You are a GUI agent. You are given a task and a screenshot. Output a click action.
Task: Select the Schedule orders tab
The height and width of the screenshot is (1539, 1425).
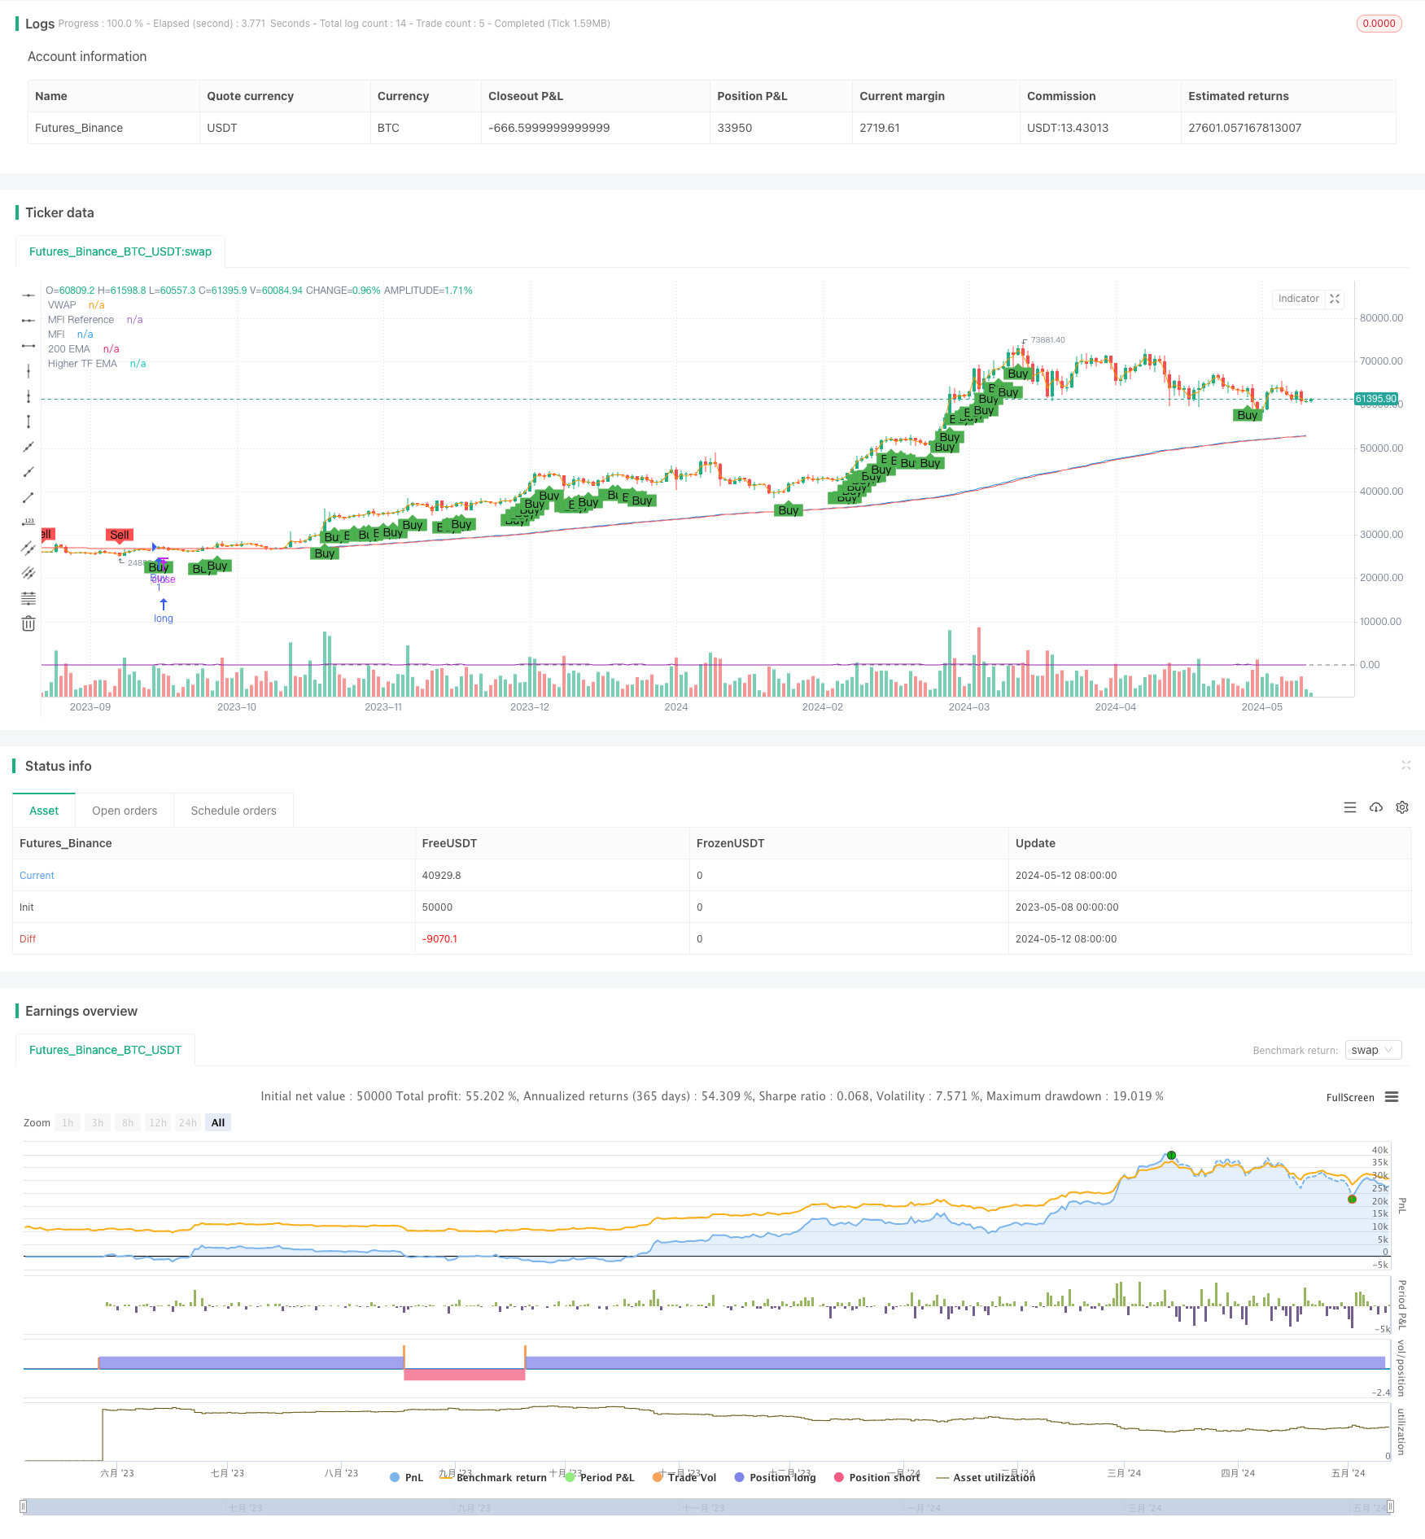(233, 810)
